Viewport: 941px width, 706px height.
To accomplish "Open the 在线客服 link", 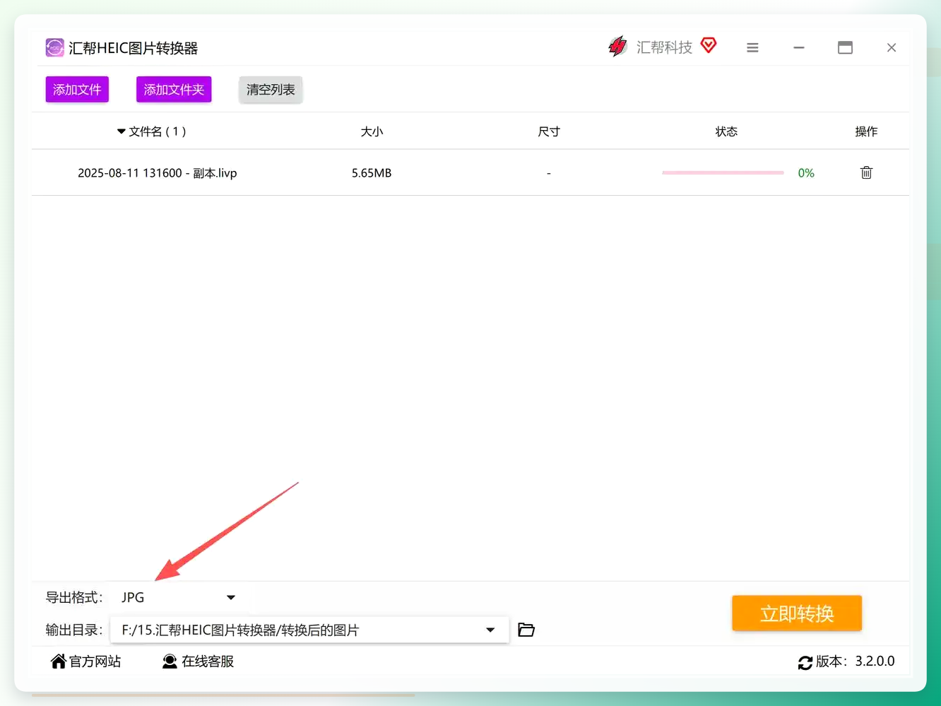I will point(208,661).
